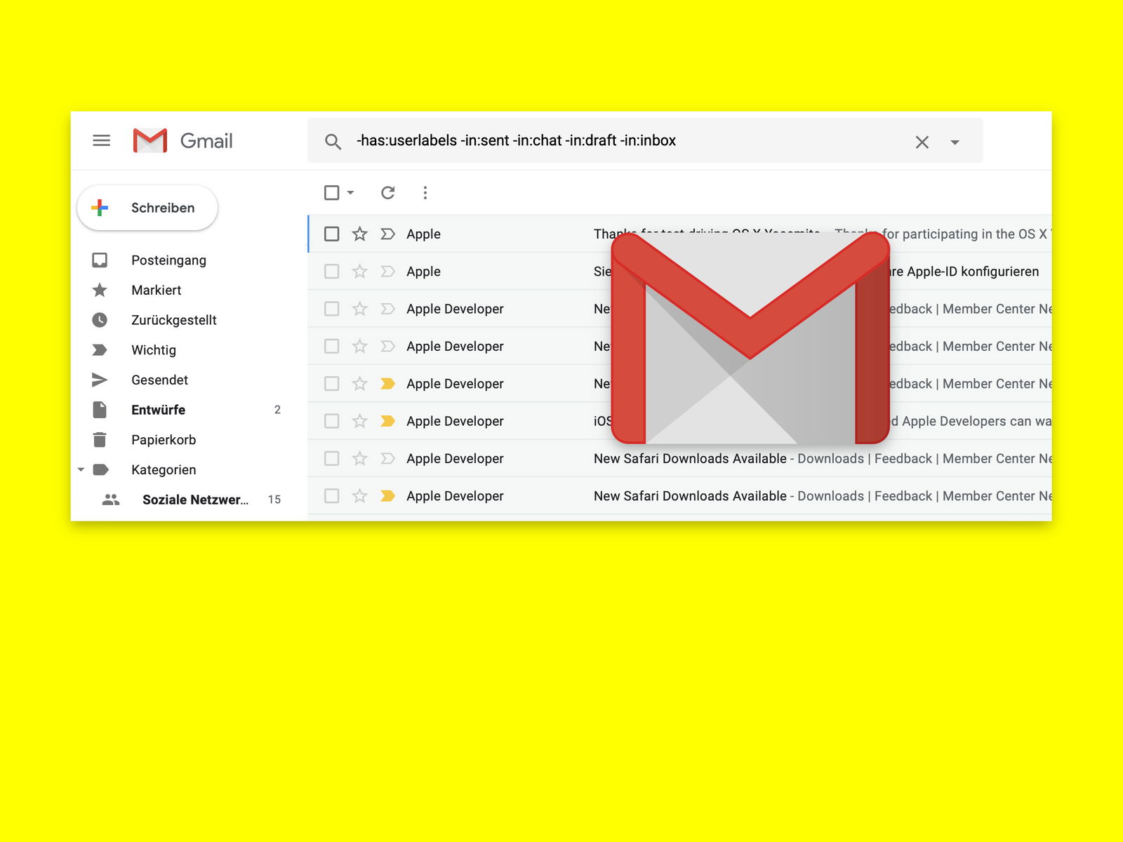Select checkbox of iOS Apple Developer email
This screenshot has width=1123, height=842.
point(332,421)
